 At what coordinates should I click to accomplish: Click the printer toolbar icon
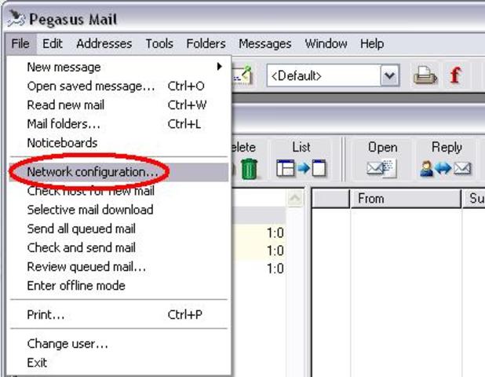click(x=425, y=75)
